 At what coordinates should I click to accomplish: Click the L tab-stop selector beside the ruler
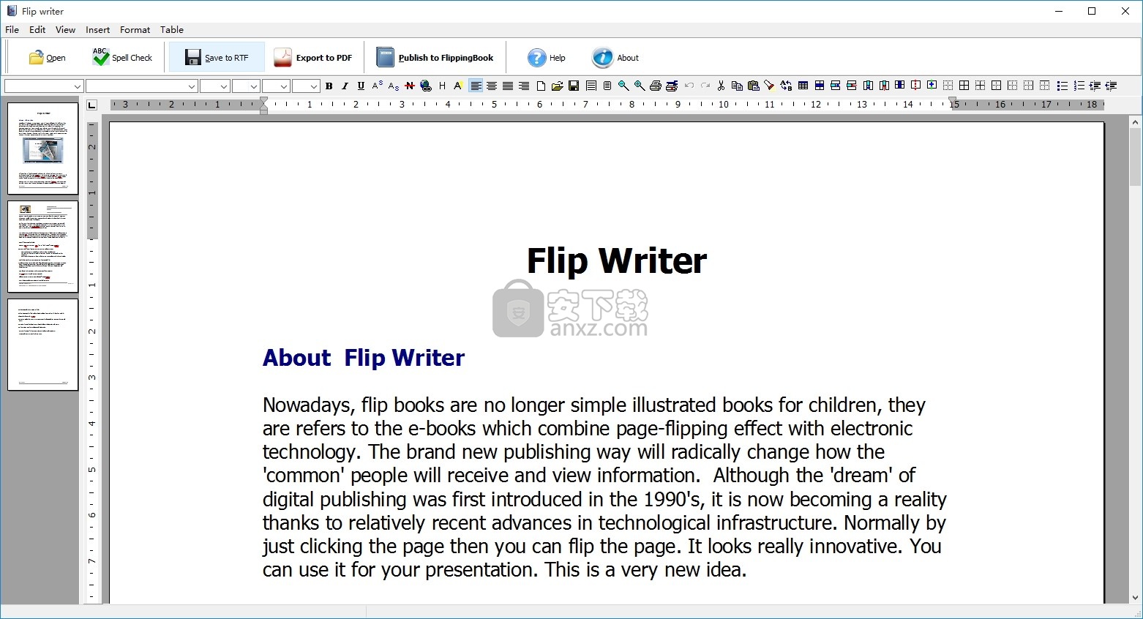(x=92, y=105)
